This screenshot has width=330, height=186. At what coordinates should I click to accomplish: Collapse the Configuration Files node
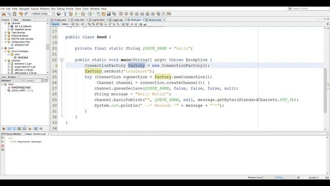5,42
